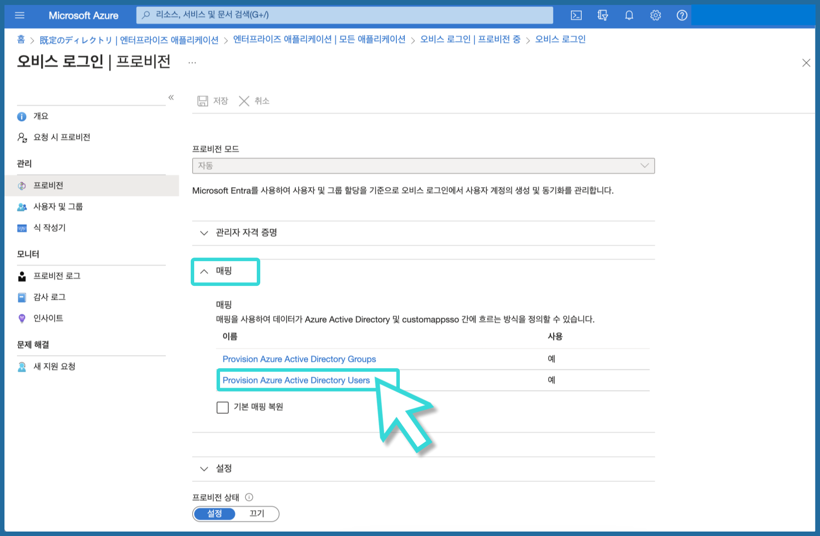Click the 프로비전 상태 info icon

(249, 497)
